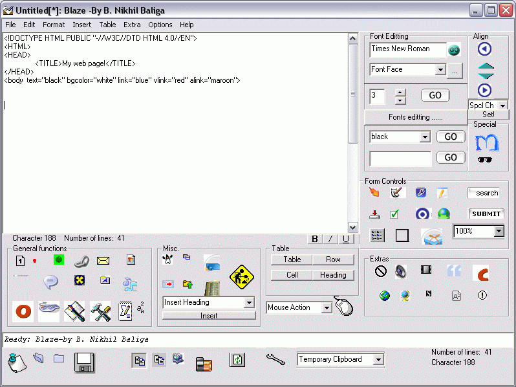The image size is (516, 387).
Task: Open the Mouse Action dropdown
Action: (x=327, y=307)
